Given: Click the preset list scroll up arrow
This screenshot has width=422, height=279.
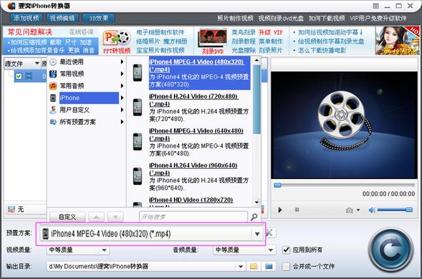Looking at the screenshot, I should pos(256,61).
